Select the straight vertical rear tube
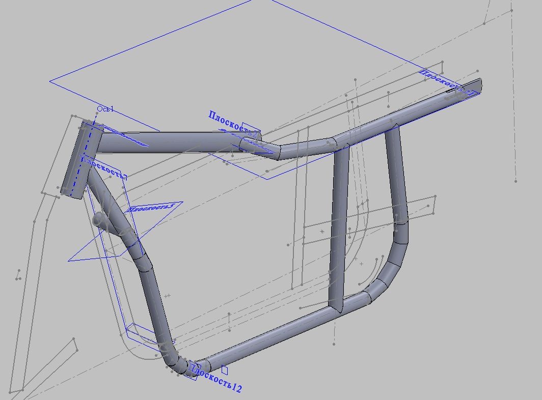Image resolution: width=542 pixels, height=400 pixels. [x=338, y=224]
